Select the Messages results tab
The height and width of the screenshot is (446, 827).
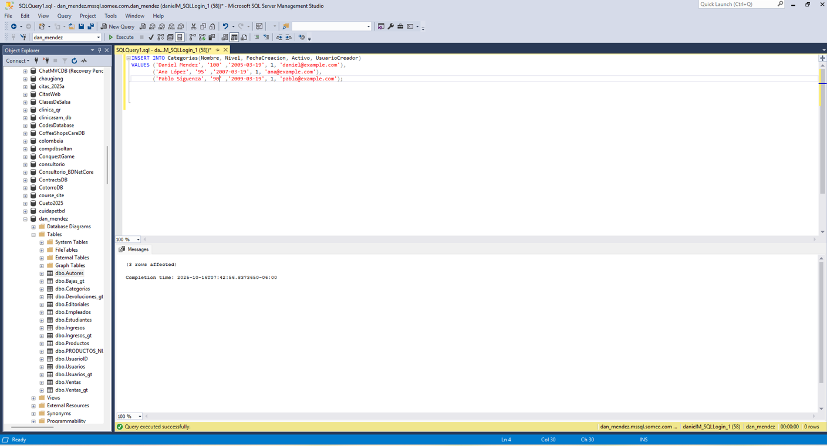pos(134,249)
